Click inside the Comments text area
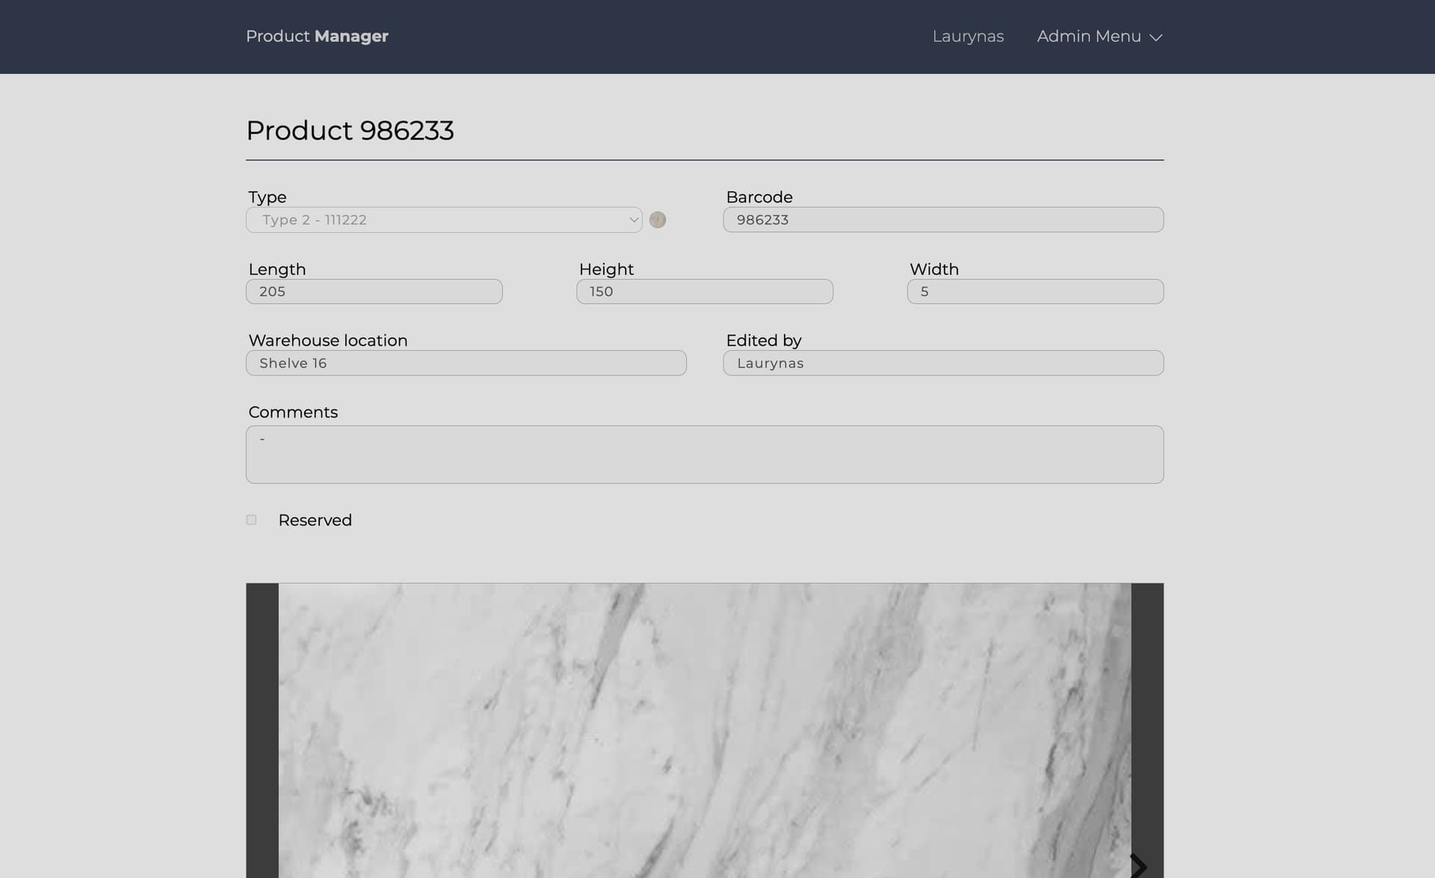 point(704,455)
